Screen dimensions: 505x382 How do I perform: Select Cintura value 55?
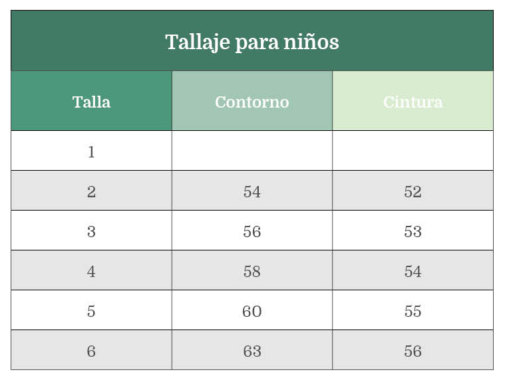[413, 311]
